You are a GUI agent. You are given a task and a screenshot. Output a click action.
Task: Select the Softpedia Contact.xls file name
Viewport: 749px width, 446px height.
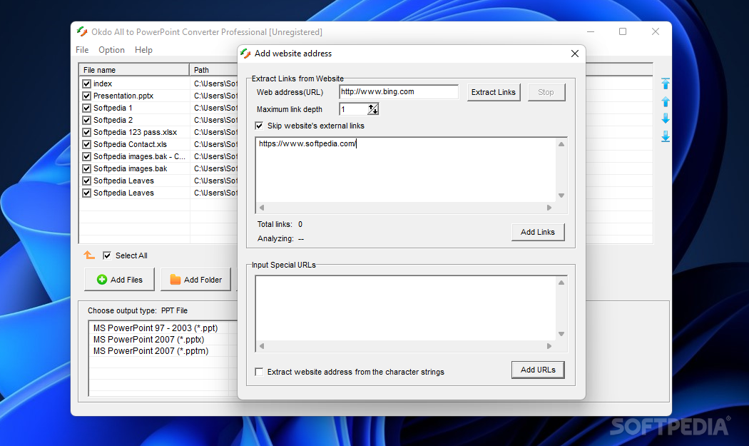click(130, 144)
